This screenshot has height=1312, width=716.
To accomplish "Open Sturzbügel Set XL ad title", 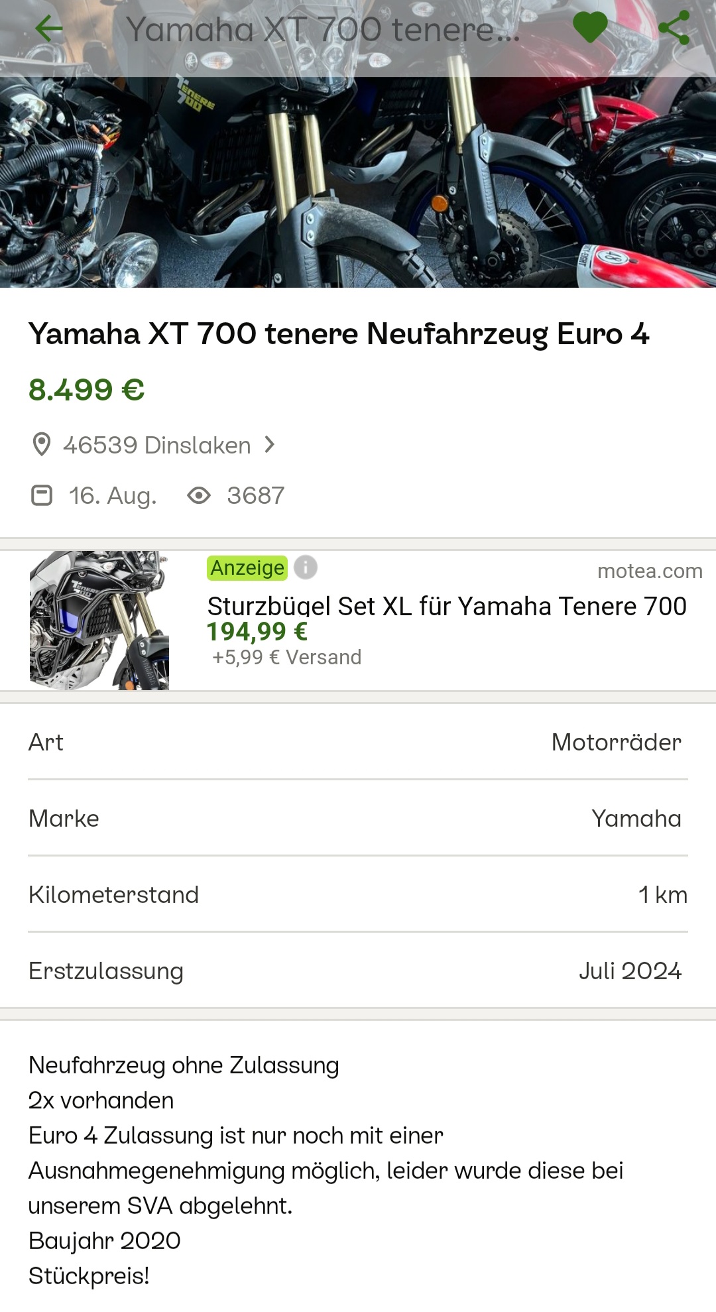I will [x=447, y=606].
